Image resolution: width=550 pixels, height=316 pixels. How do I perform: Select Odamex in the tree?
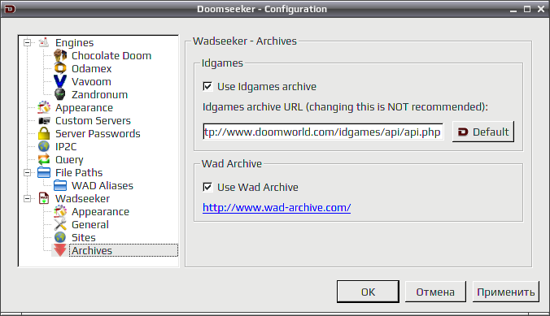point(92,68)
